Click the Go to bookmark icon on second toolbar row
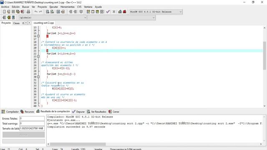 (13, 17)
